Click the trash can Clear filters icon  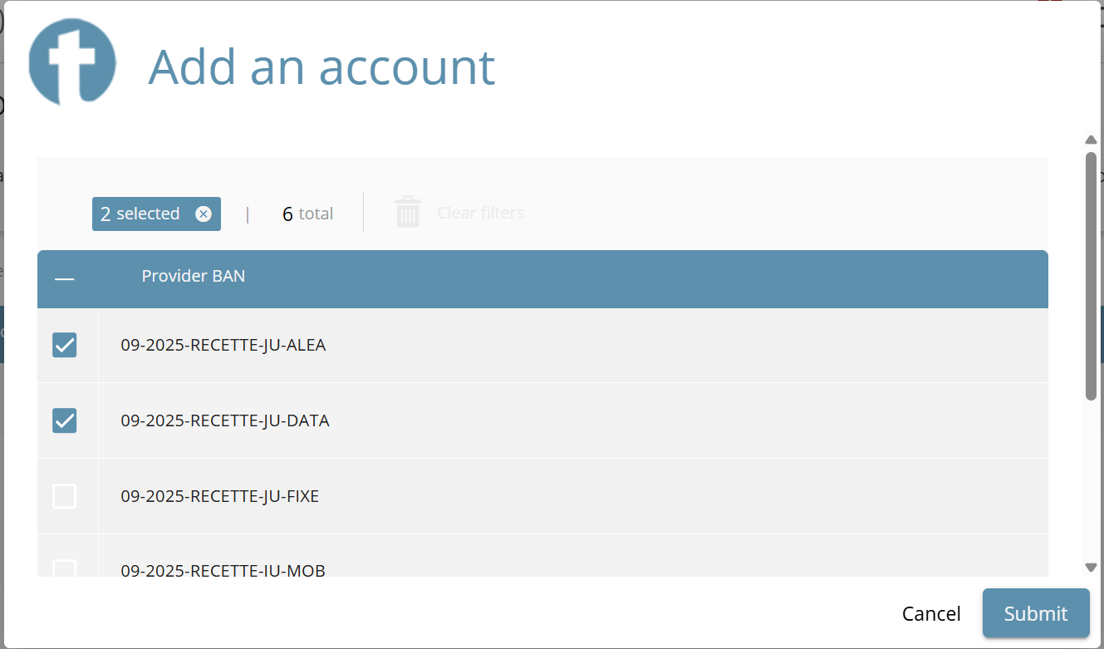click(408, 213)
